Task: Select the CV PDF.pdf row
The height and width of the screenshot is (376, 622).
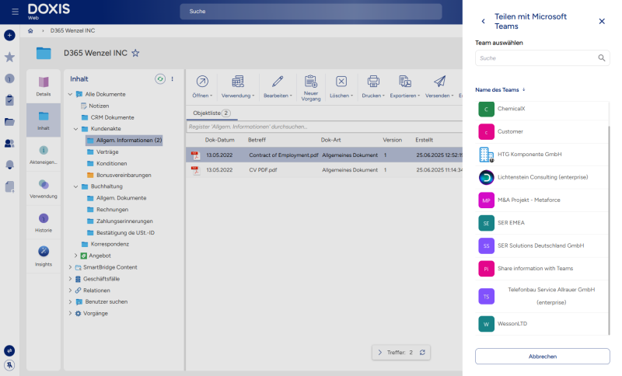Action: tap(324, 170)
